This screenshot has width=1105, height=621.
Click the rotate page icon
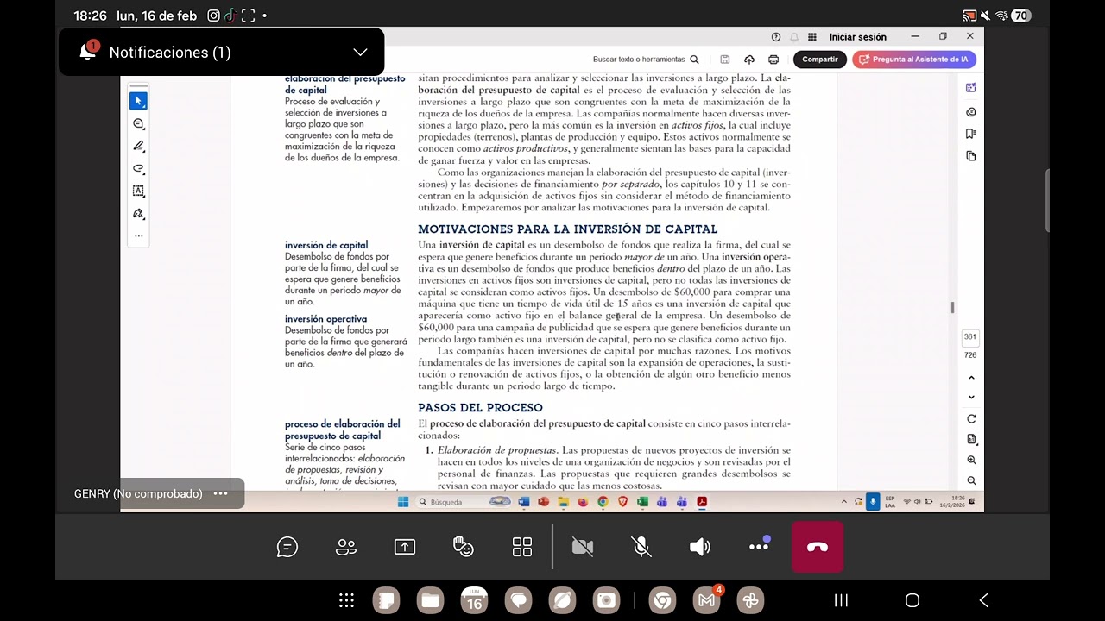pyautogui.click(x=971, y=419)
